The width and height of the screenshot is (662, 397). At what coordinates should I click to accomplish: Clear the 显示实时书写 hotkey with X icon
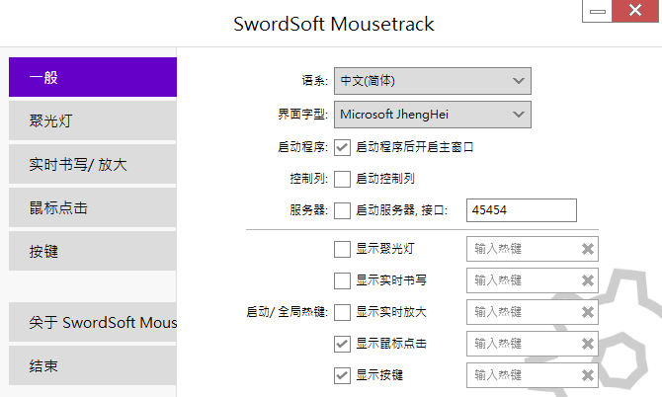tap(588, 280)
